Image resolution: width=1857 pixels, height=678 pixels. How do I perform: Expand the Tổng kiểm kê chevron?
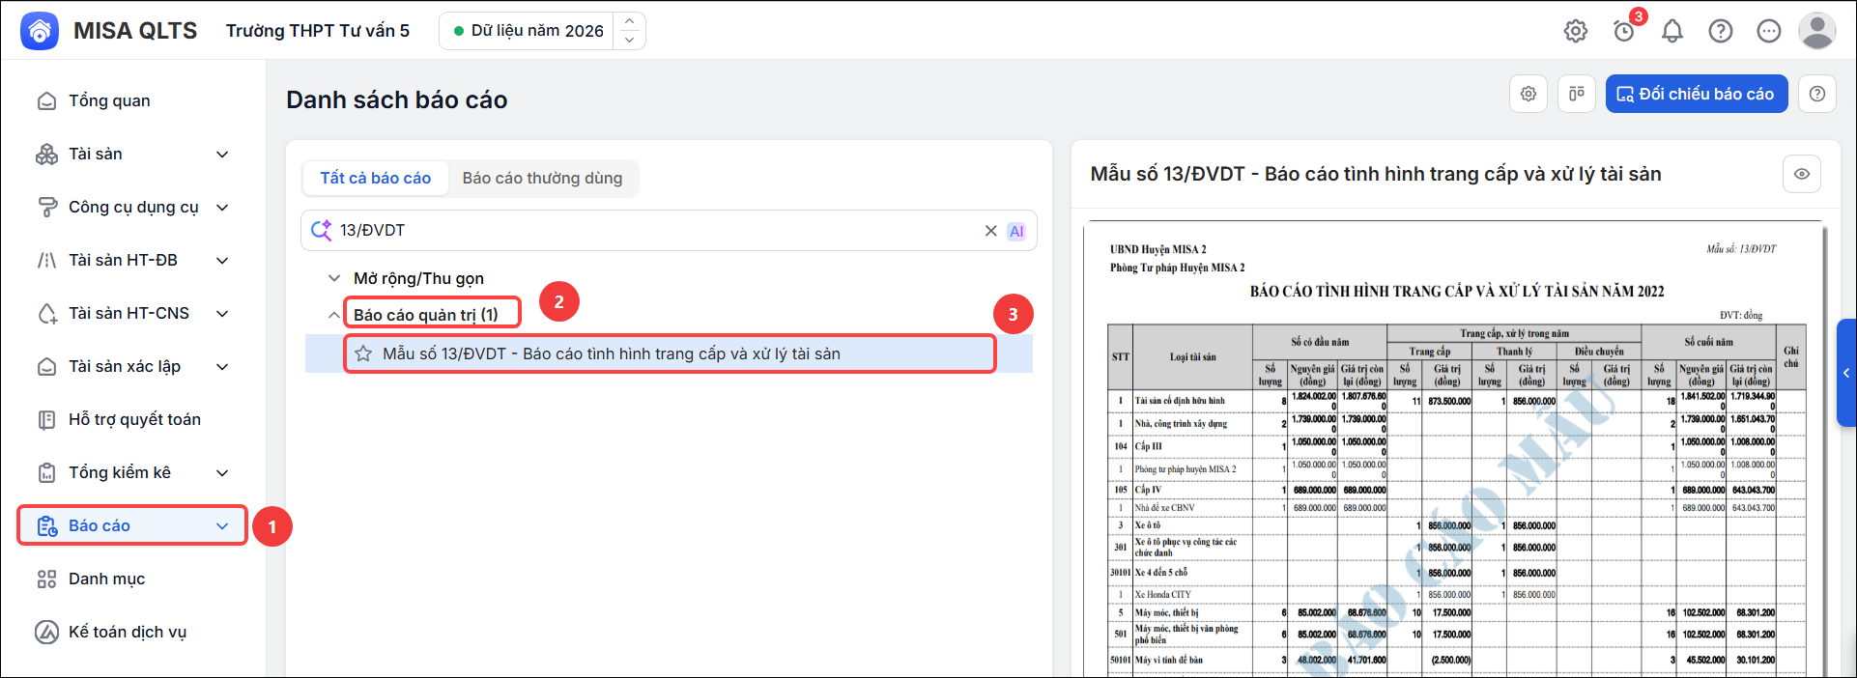222,473
